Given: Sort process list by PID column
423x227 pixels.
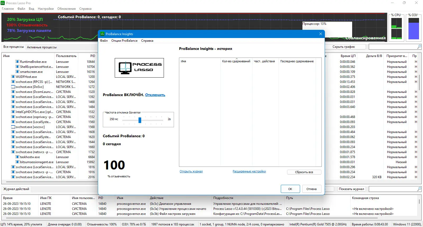Looking at the screenshot, I should point(87,56).
